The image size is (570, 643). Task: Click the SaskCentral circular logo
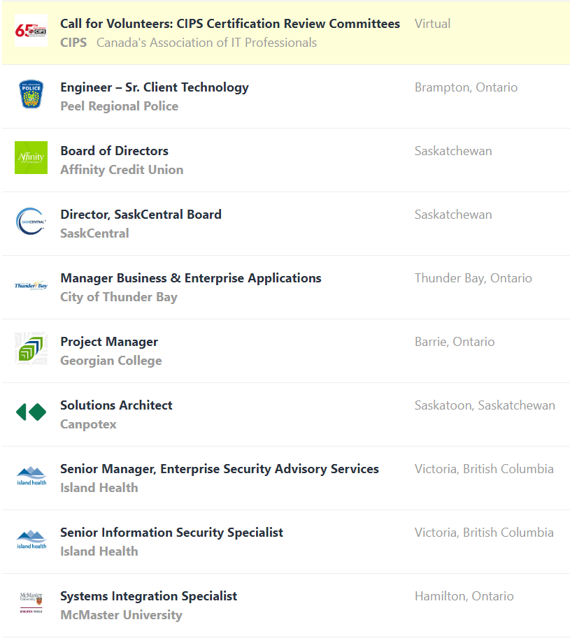[31, 222]
